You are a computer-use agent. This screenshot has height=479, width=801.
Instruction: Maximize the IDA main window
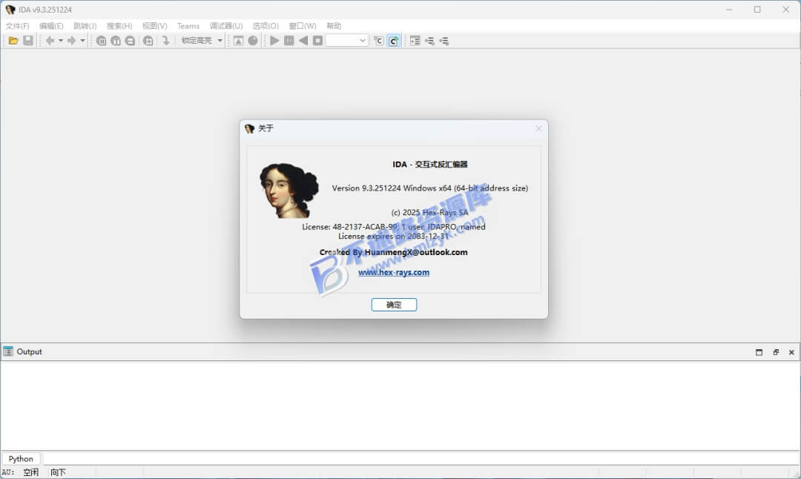pyautogui.click(x=757, y=10)
